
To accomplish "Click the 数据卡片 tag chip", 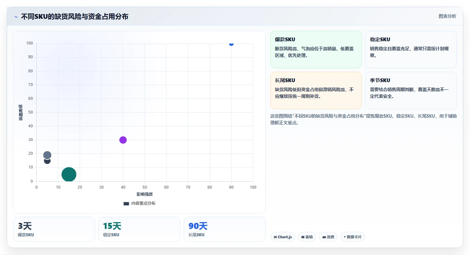I will [352, 237].
